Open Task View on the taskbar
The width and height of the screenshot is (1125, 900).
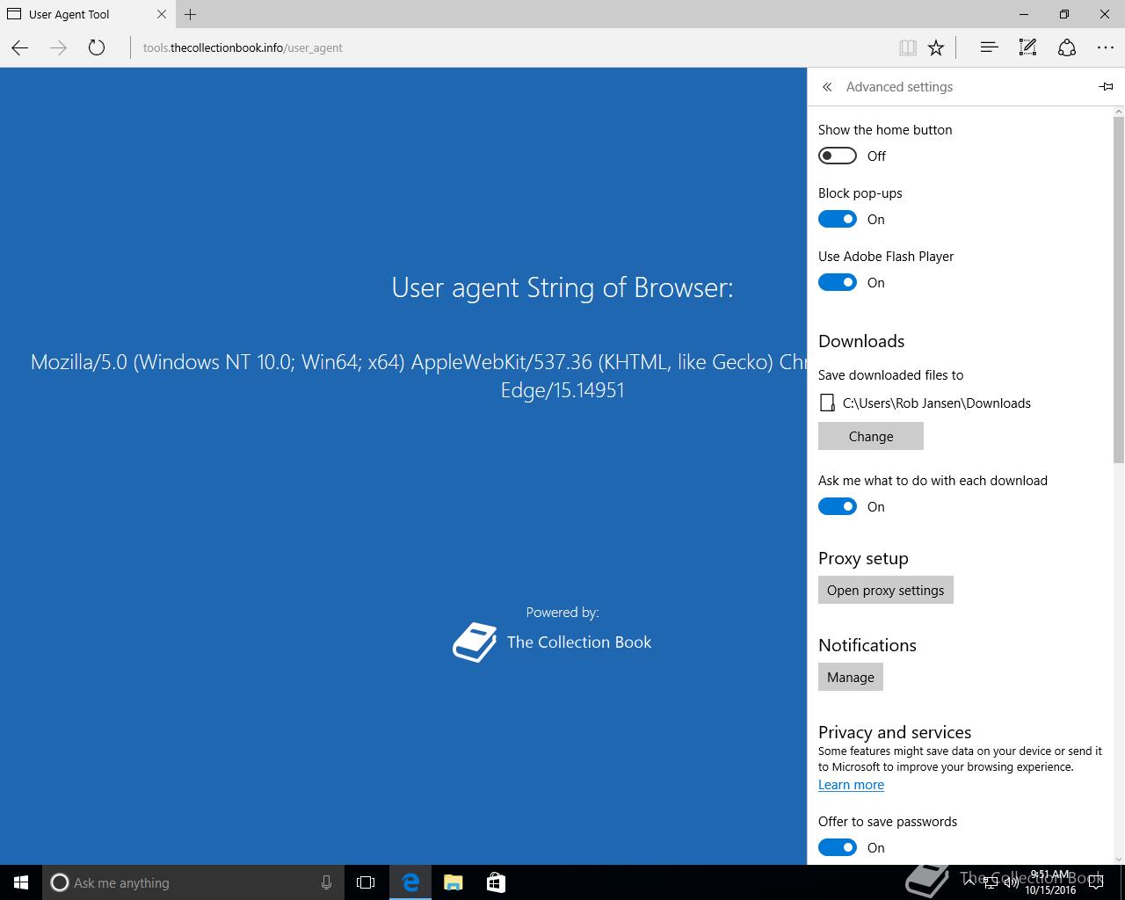pos(366,882)
